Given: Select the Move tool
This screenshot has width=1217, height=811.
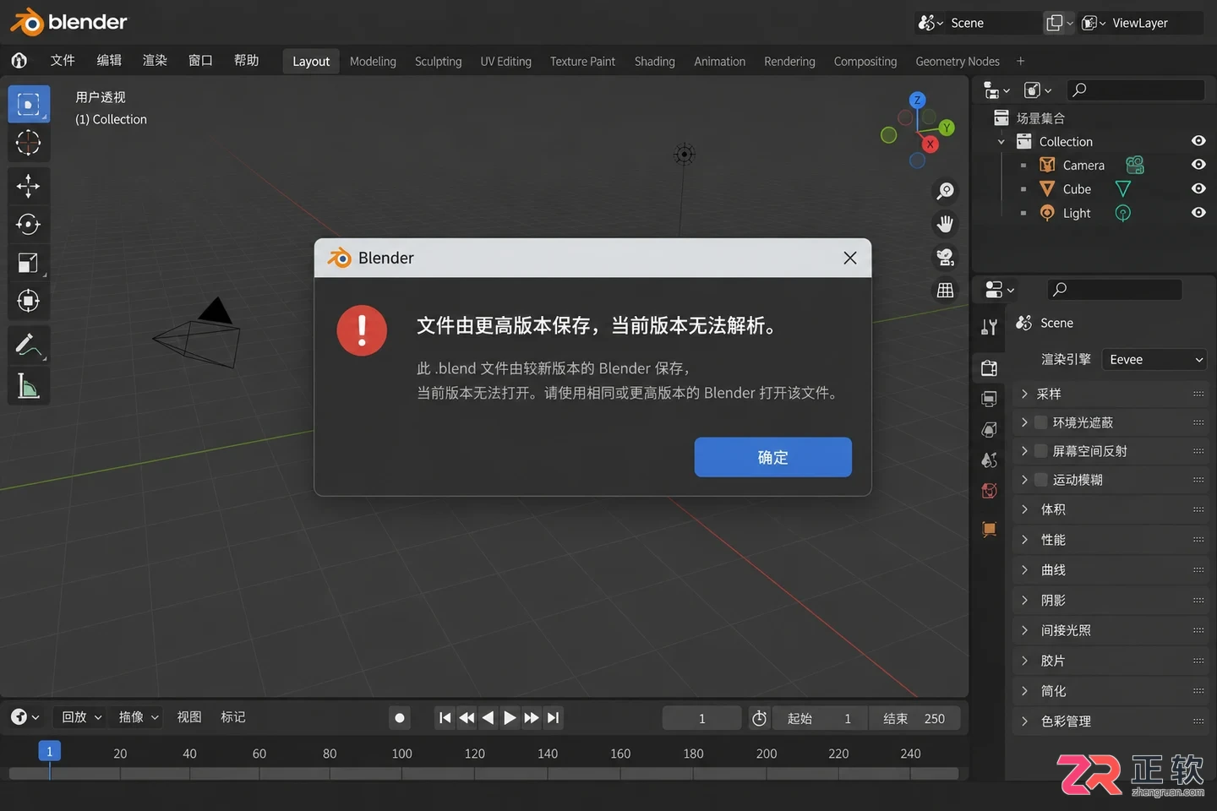Looking at the screenshot, I should [x=29, y=186].
